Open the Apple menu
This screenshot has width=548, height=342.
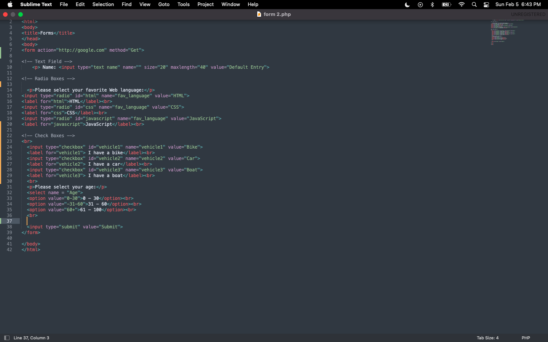tap(10, 5)
